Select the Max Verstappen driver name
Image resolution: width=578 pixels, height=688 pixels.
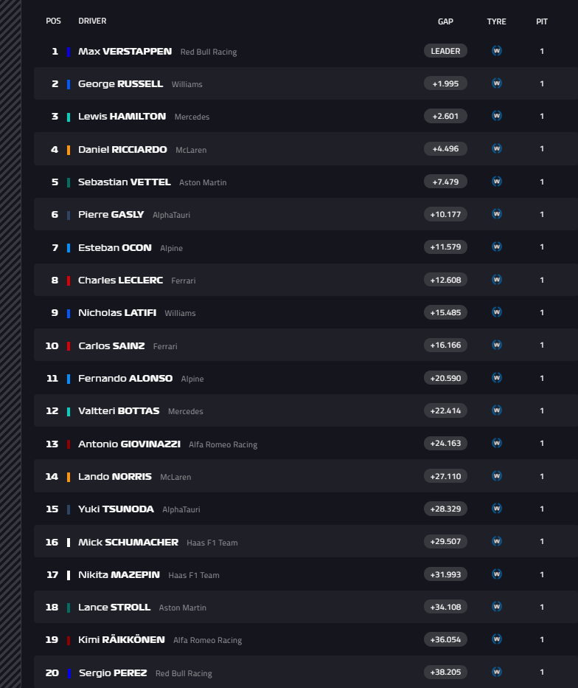click(125, 52)
